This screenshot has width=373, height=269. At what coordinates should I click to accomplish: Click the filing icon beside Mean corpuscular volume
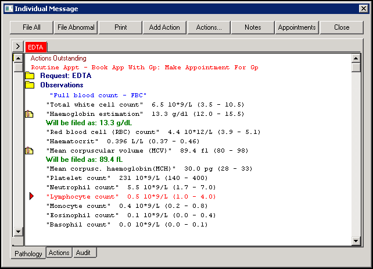click(x=30, y=151)
